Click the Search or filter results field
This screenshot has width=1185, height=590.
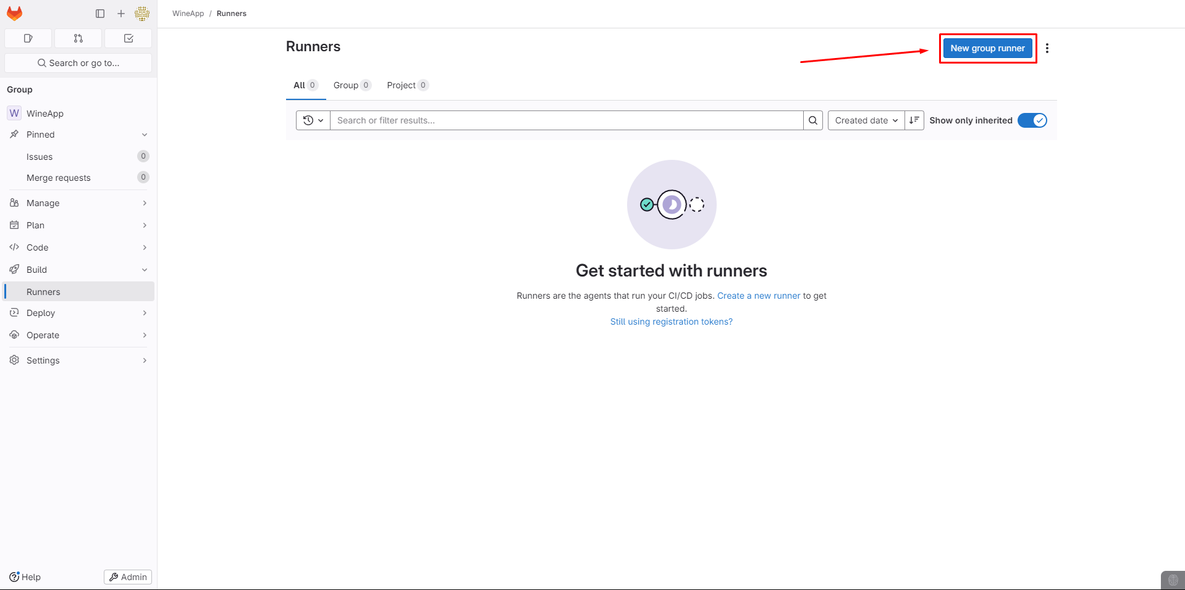coord(566,120)
